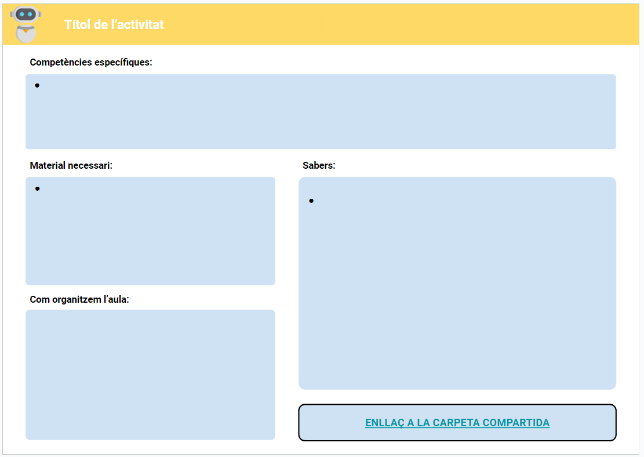Click the word 'CARPETA' in the link
The image size is (644, 457).
pyautogui.click(x=456, y=423)
